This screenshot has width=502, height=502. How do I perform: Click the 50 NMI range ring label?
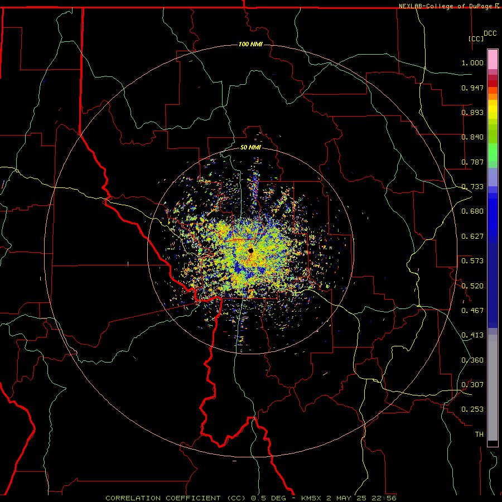[250, 147]
